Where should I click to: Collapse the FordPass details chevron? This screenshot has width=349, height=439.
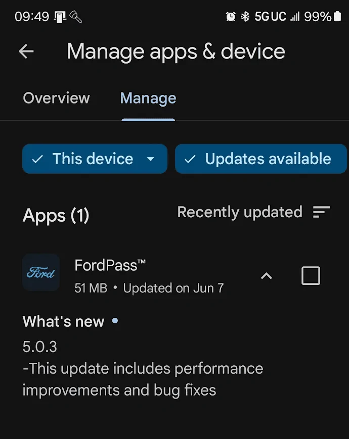[266, 276]
